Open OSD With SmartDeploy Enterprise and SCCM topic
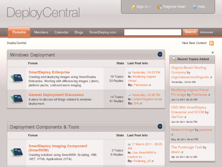This screenshot has width=222, height=167. tap(189, 110)
